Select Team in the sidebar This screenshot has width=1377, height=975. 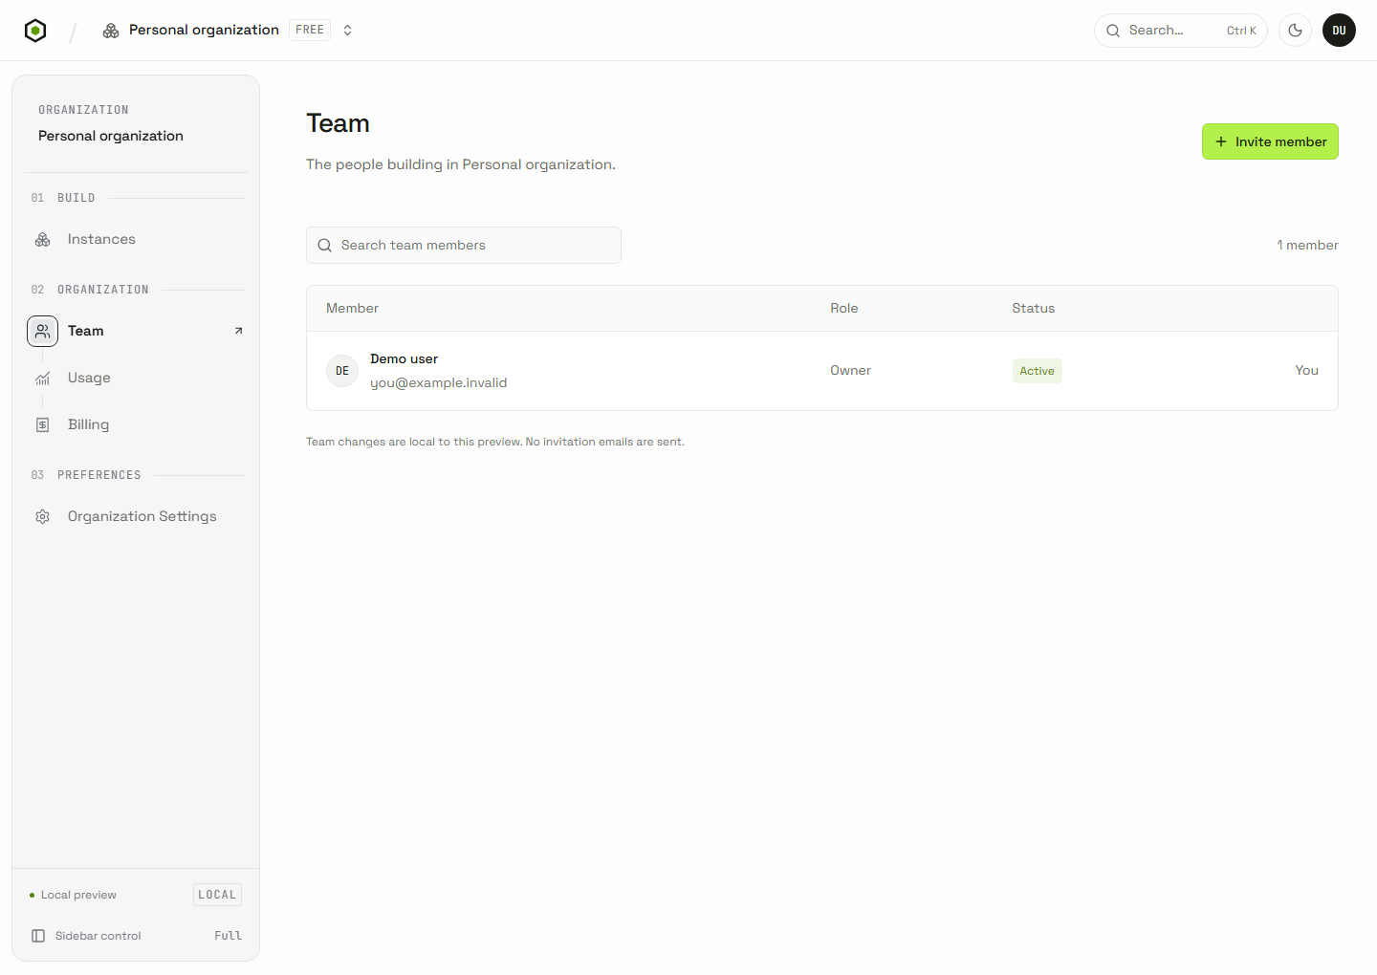pos(136,332)
